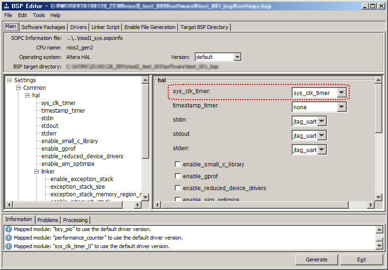Switch to the Problems tab
Viewport: 388px width, 270px height.
coord(48,220)
